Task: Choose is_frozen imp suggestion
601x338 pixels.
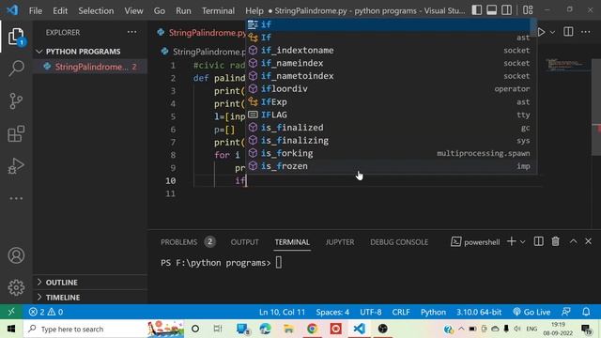Action: coord(391,166)
